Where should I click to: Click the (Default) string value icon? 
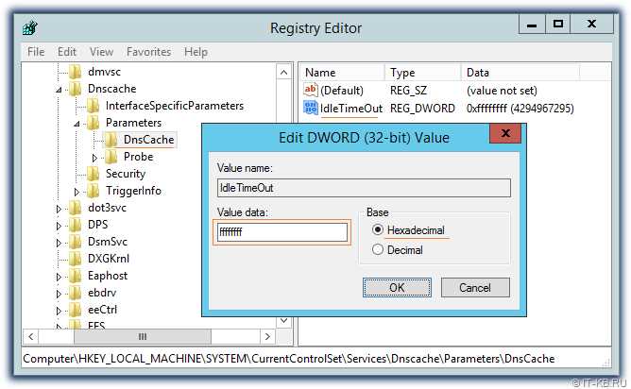(x=310, y=90)
